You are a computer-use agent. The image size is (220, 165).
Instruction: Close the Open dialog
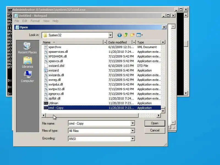[164, 27]
